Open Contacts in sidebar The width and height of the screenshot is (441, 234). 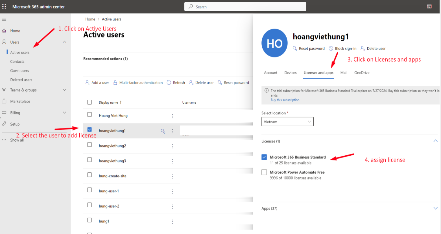click(x=17, y=61)
